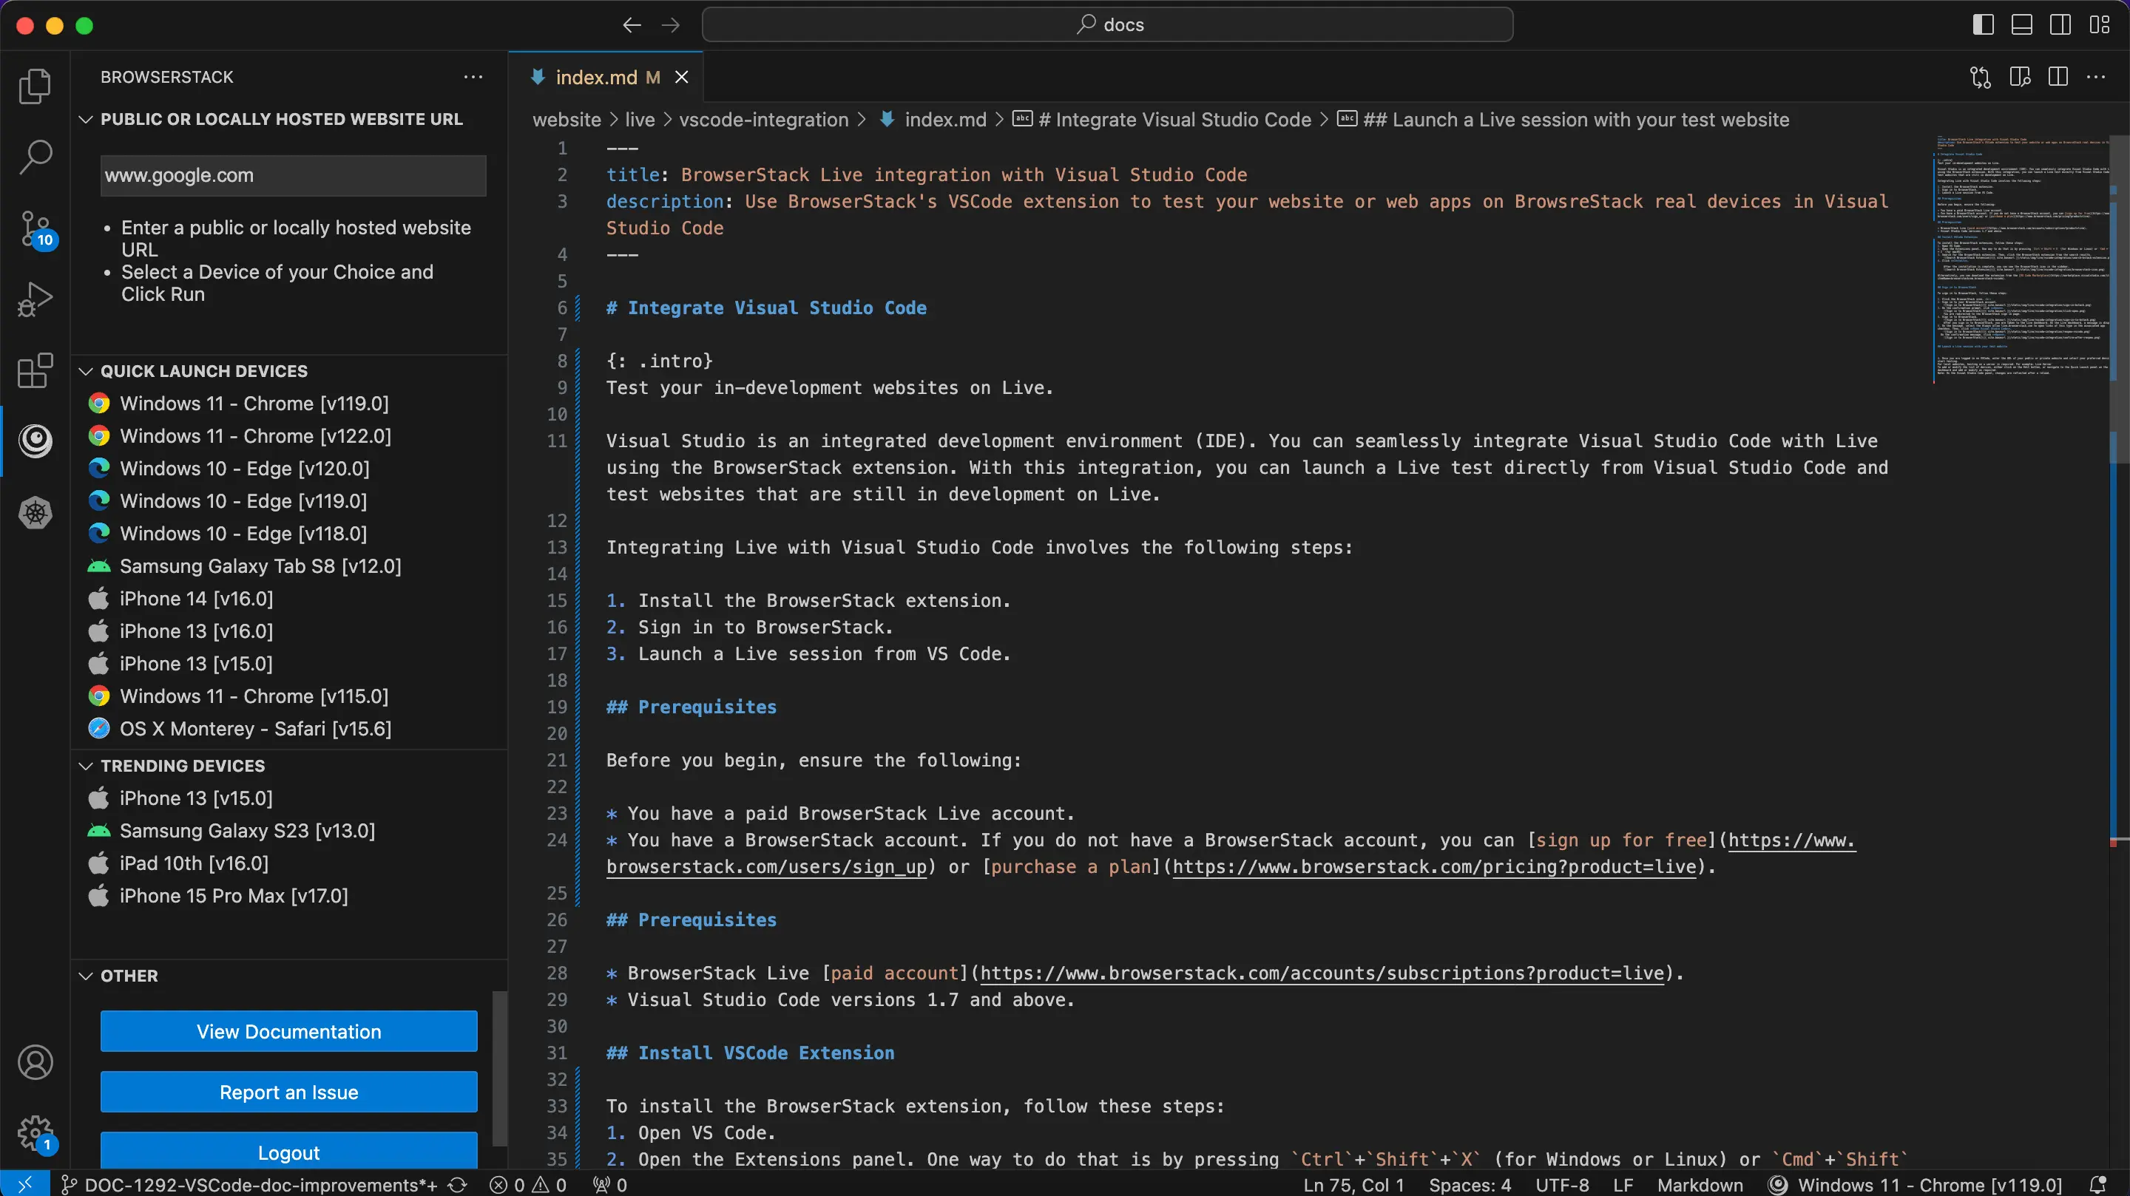This screenshot has height=1196, width=2130.
Task: Click the www.google.com URL input field
Action: (293, 175)
